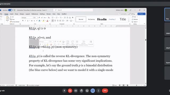This screenshot has height=95, width=170.
Task: Activate the Format Painter
Action: pyautogui.click(x=15, y=22)
